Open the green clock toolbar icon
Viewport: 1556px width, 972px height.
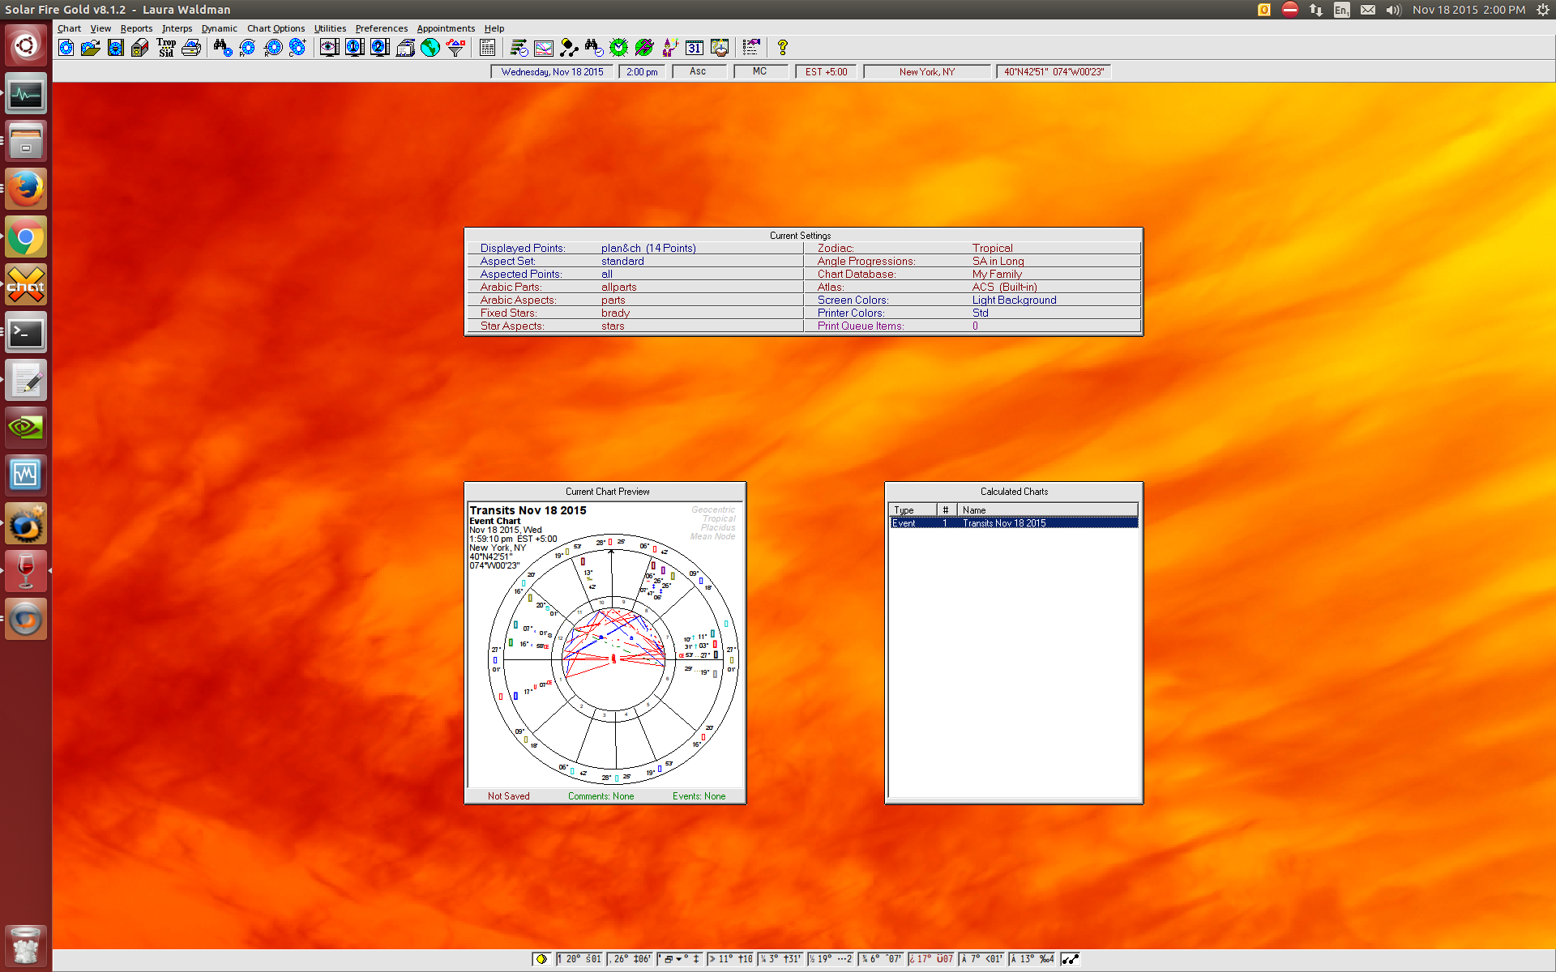tap(619, 48)
